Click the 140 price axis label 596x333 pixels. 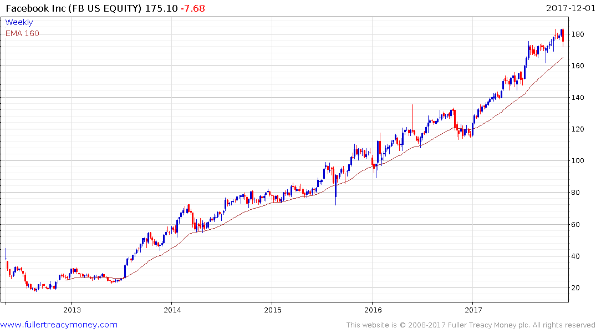[x=578, y=98]
